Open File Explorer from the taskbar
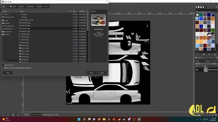Screen dimensions: 218x122 (104, 119)
